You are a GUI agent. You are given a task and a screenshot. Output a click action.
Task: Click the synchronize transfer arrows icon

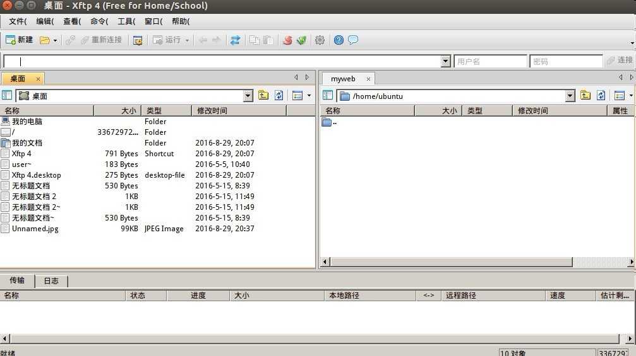(235, 40)
